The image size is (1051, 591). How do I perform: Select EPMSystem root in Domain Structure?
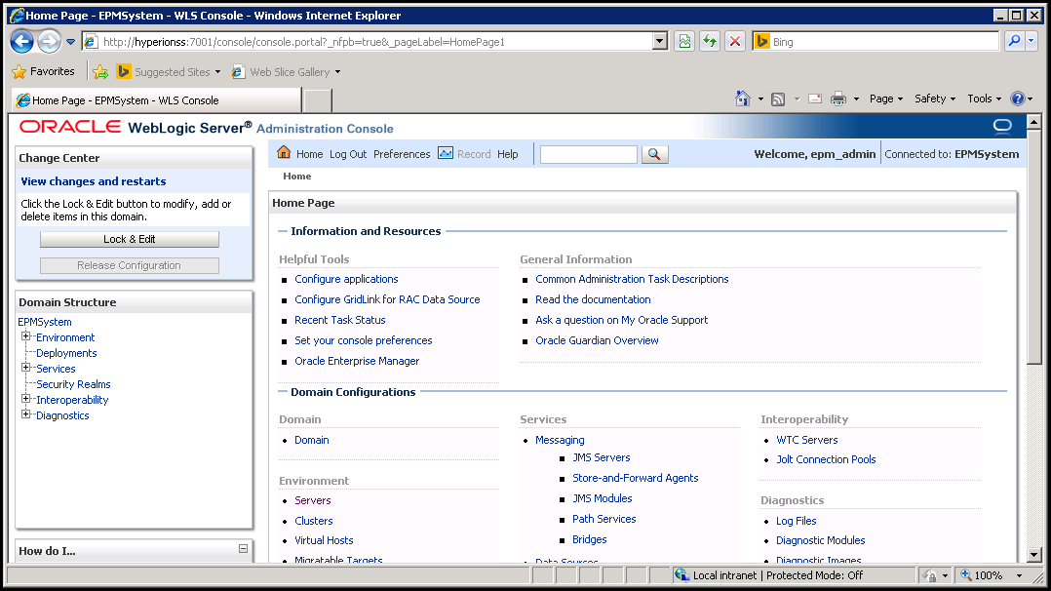click(44, 322)
